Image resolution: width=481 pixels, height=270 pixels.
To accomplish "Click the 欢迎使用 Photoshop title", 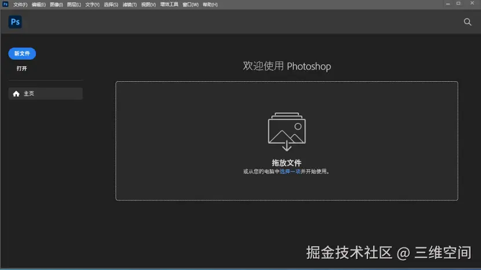I will point(287,66).
